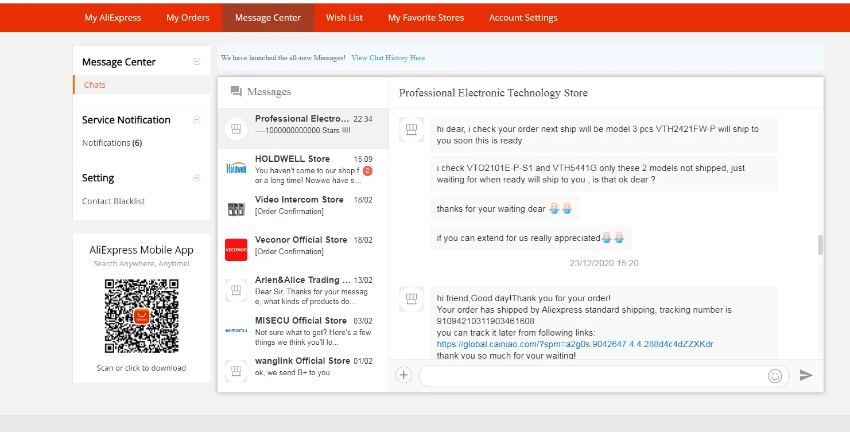Viewport: 850px width, 432px height.
Task: Click the HOLDWELL unread badge showing 2
Action: click(x=368, y=171)
